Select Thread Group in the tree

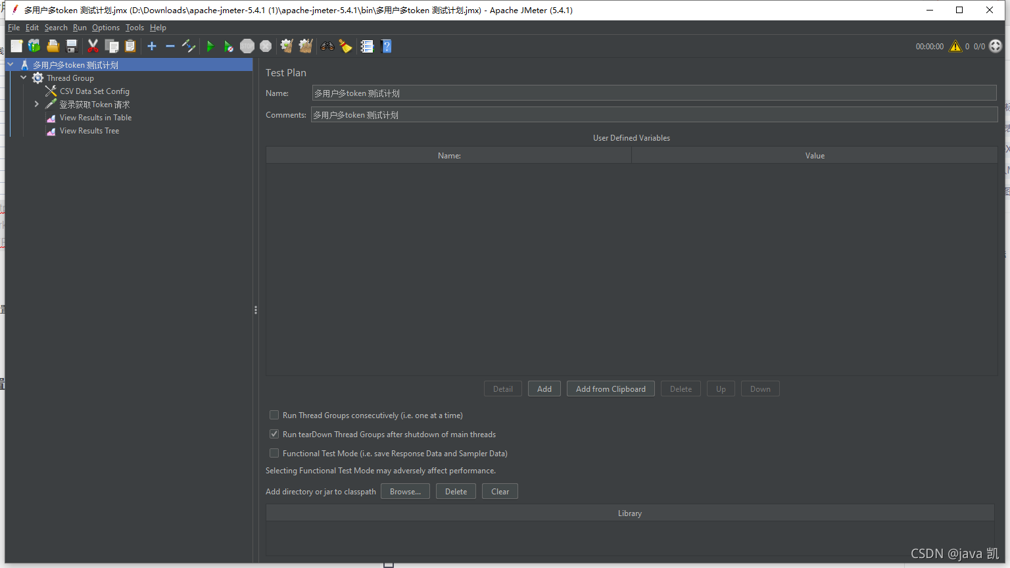[70, 78]
